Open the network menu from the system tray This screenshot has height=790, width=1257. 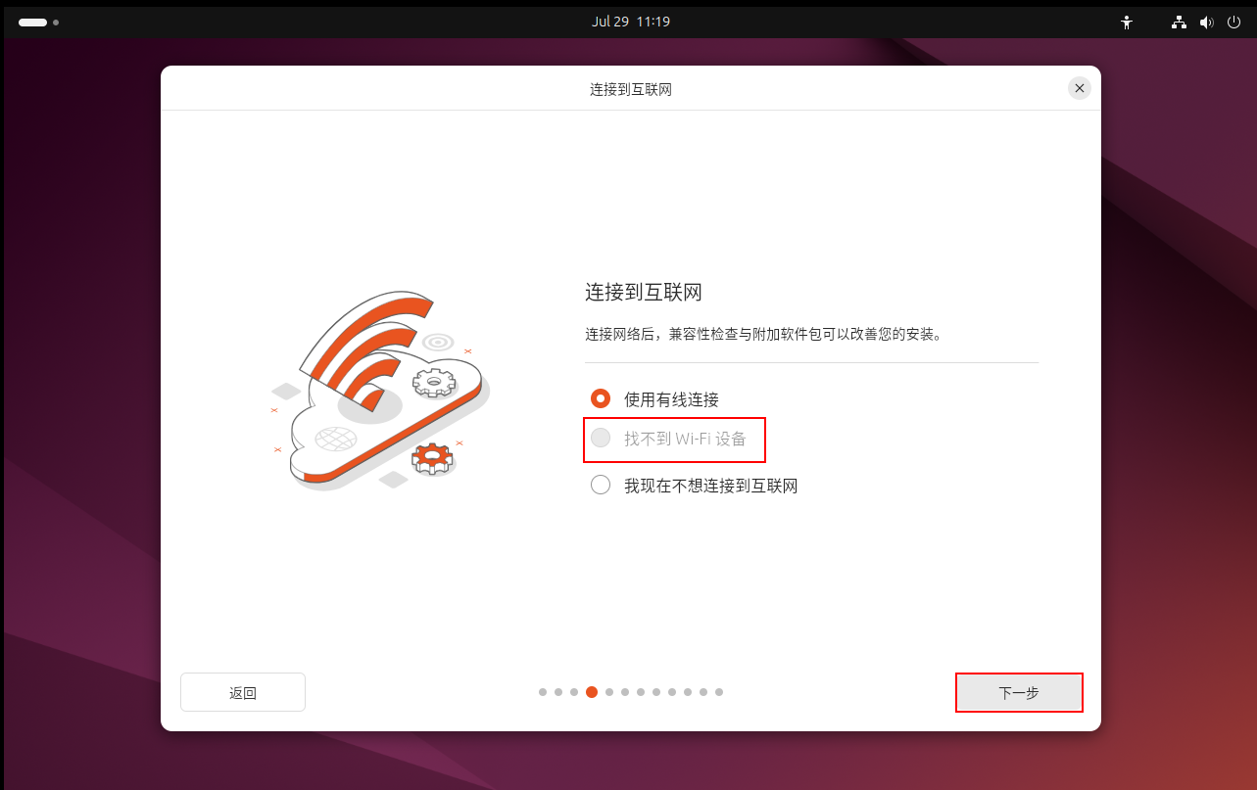tap(1178, 22)
